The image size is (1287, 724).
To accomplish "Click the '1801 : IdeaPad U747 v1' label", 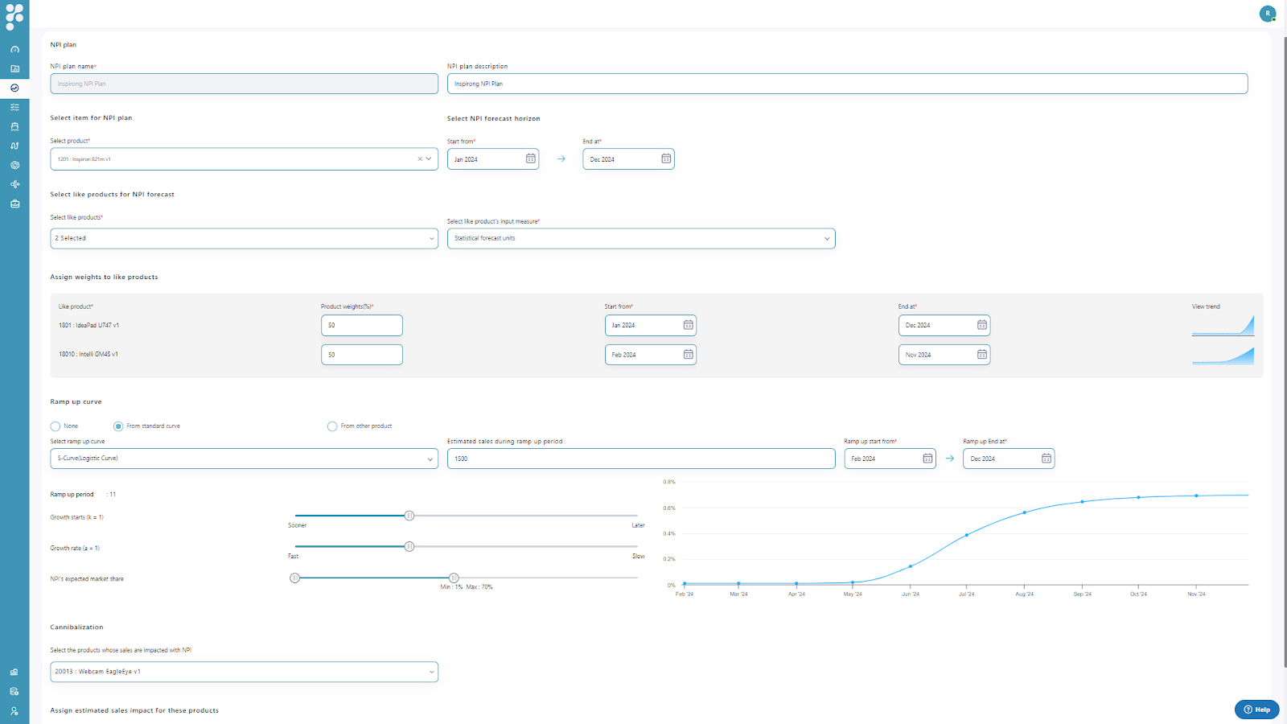I will click(88, 325).
